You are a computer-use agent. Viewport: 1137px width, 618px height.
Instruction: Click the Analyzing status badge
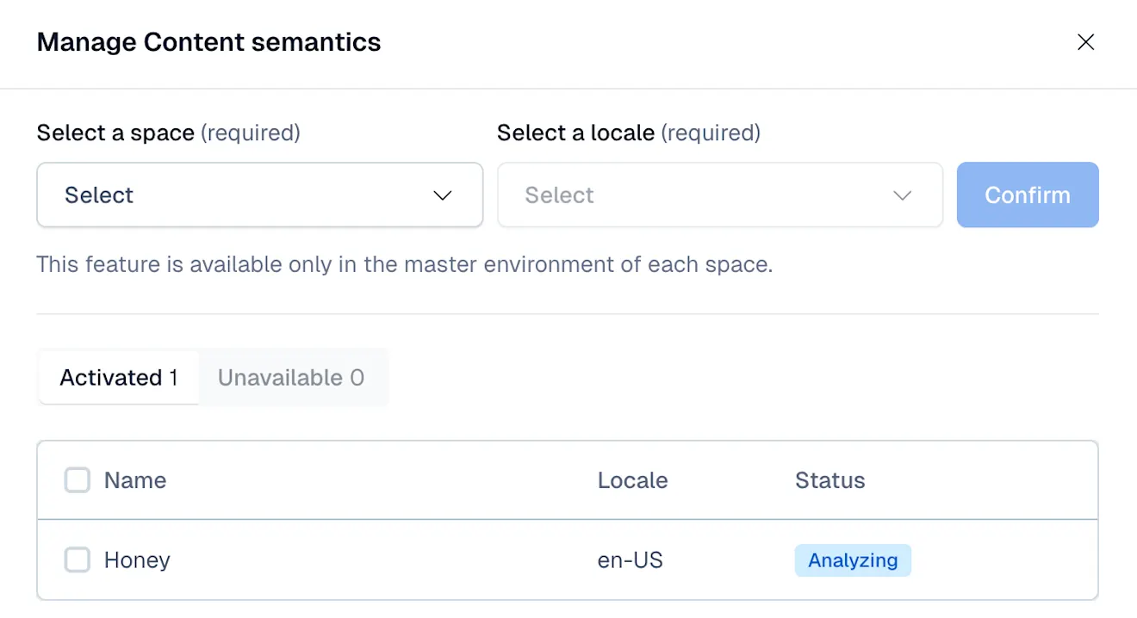(853, 560)
